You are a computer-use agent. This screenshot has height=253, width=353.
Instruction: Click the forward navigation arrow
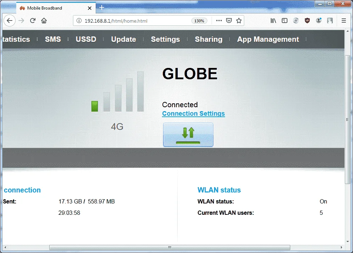coord(21,21)
